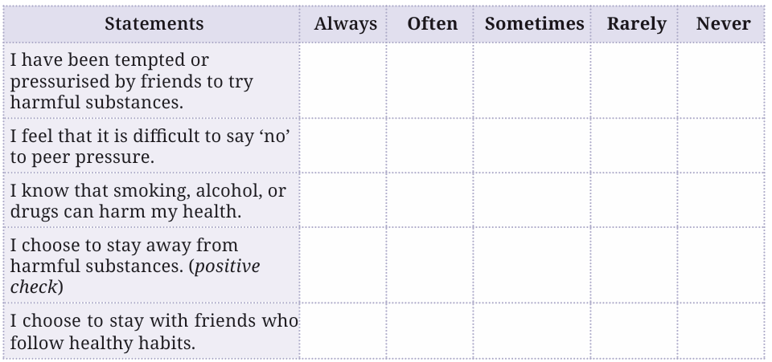The height and width of the screenshot is (362, 772).
Task: Choose Always for smoking, alcohol, drugs harm row
Action: 343,200
